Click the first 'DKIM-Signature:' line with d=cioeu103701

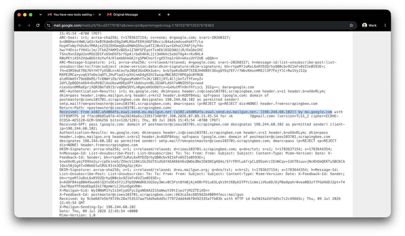tap(196, 149)
